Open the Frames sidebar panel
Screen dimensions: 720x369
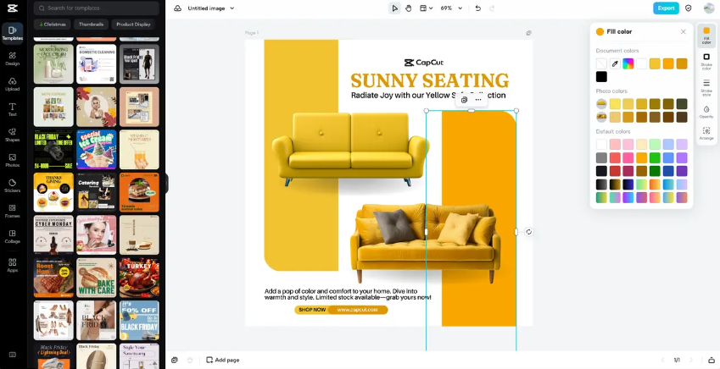pyautogui.click(x=13, y=212)
